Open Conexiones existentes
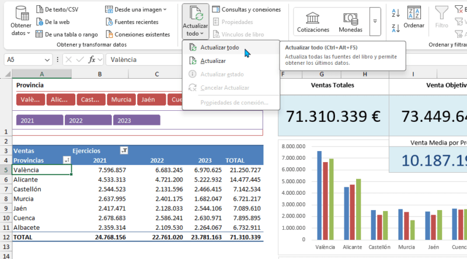The image size is (467, 259). tap(138, 34)
